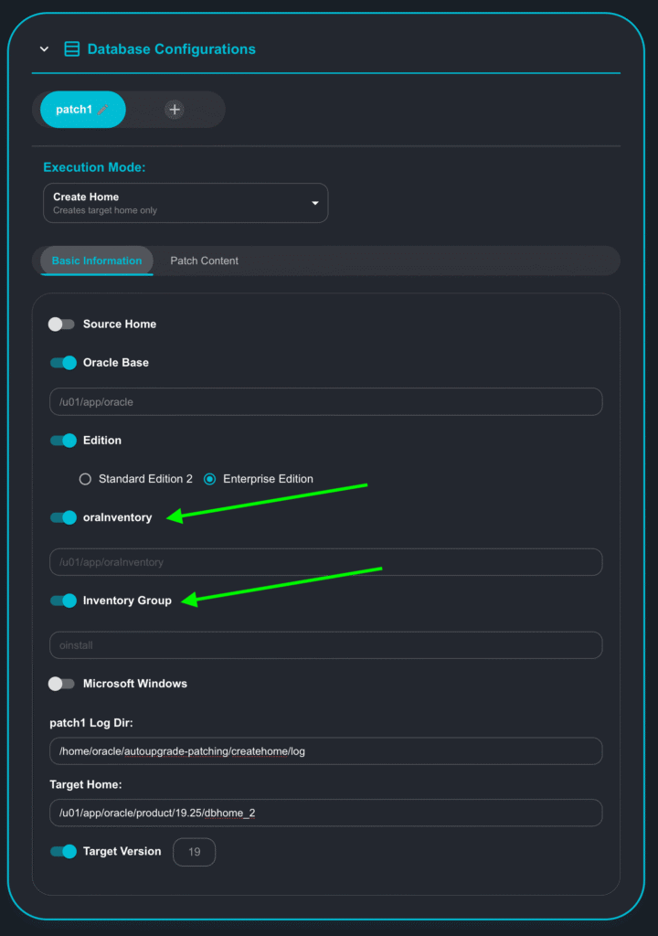Screen dimensions: 658x936
Task: Enable the Microsoft Windows toggle
Action: coord(62,684)
